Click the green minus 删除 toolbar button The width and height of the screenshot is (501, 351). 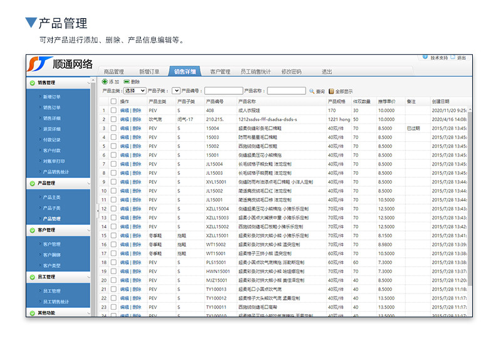[x=132, y=82]
